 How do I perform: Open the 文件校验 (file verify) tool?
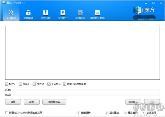click(11, 14)
